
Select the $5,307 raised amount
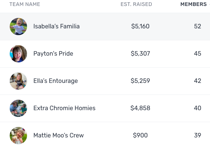pyautogui.click(x=140, y=53)
